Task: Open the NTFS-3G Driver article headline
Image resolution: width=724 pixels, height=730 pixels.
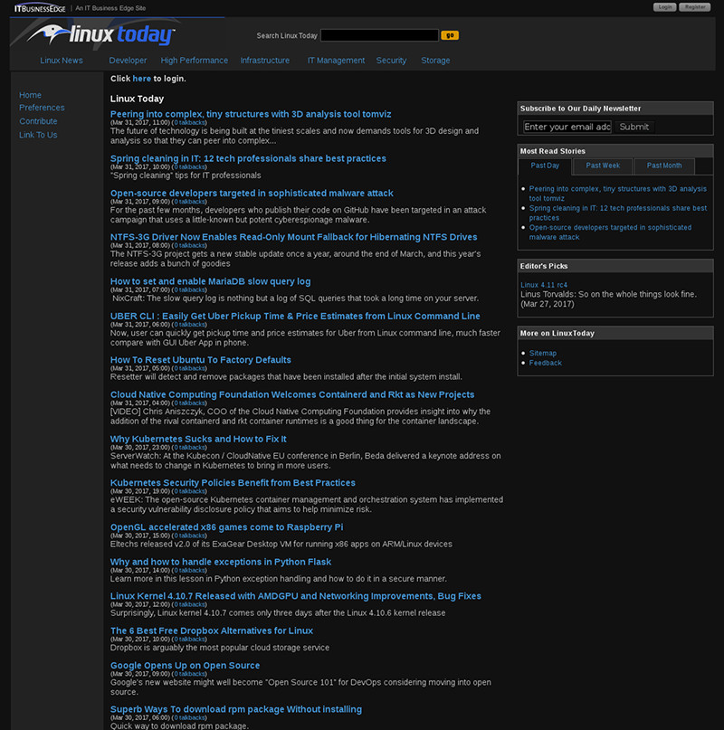Action: [293, 237]
